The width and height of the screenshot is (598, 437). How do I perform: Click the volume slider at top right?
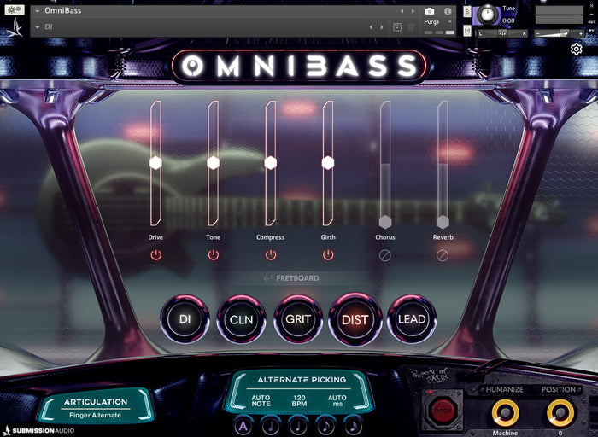559,34
